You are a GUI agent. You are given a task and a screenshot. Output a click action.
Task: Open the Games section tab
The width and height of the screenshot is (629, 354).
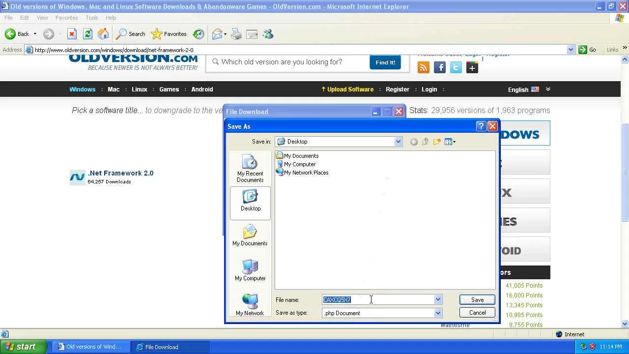[169, 89]
